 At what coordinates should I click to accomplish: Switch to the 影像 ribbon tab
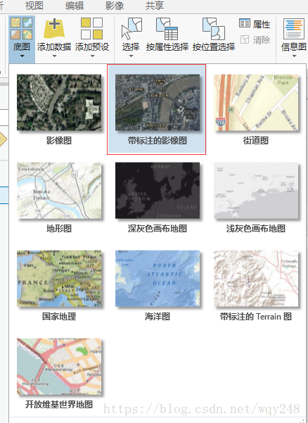click(115, 6)
